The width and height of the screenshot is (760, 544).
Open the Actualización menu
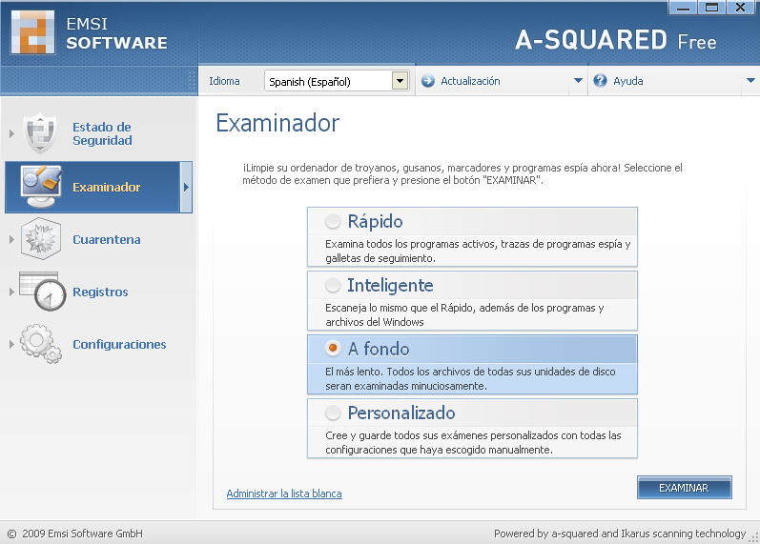(470, 81)
